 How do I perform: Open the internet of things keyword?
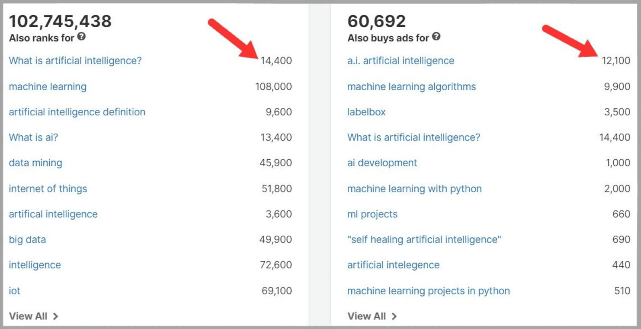(x=48, y=189)
